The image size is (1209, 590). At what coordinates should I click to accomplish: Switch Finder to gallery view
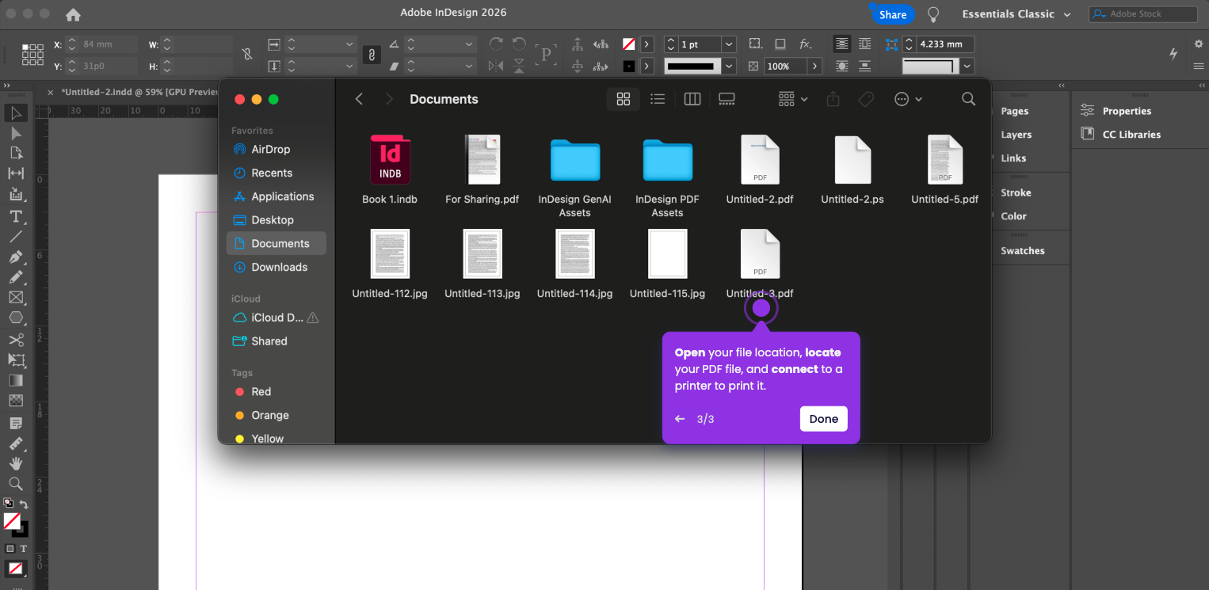[727, 99]
